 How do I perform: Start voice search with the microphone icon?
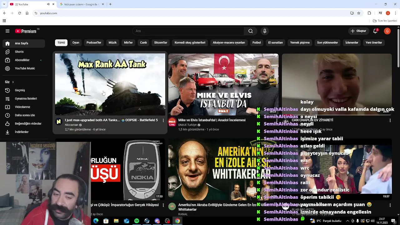265,31
